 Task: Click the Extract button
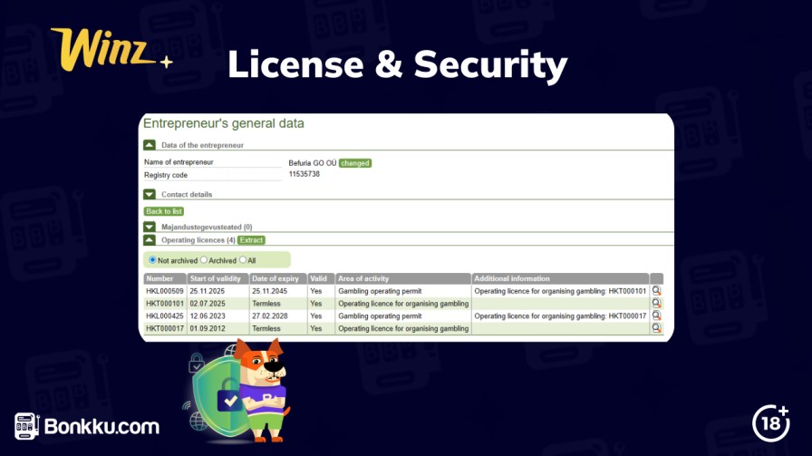(251, 240)
